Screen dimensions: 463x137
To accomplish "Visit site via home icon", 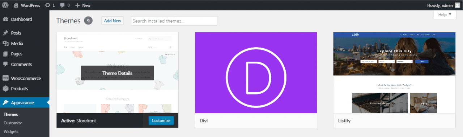I will coord(16,5).
